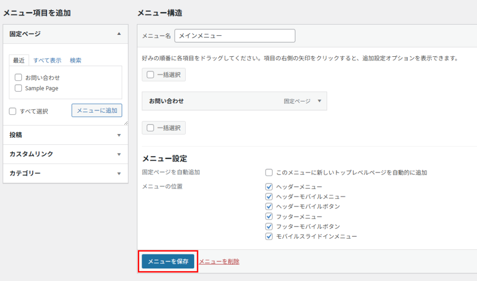
Task: Click inside the メニュー名 text field
Action: pyautogui.click(x=234, y=36)
